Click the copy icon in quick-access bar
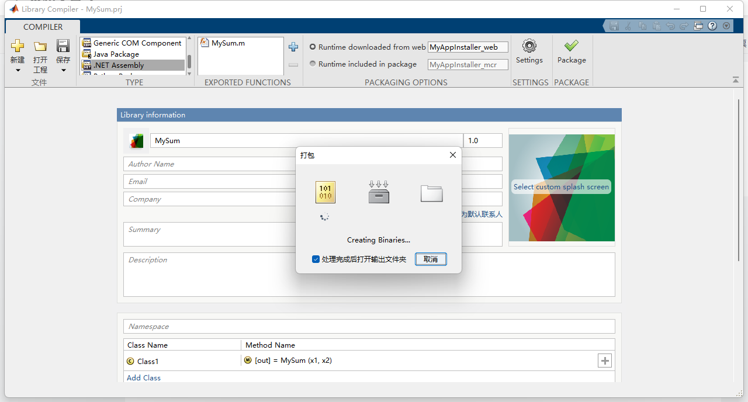Image resolution: width=748 pixels, height=402 pixels. pos(642,26)
